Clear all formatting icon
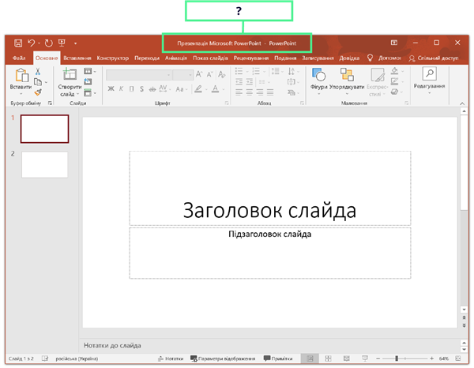 pos(221,74)
